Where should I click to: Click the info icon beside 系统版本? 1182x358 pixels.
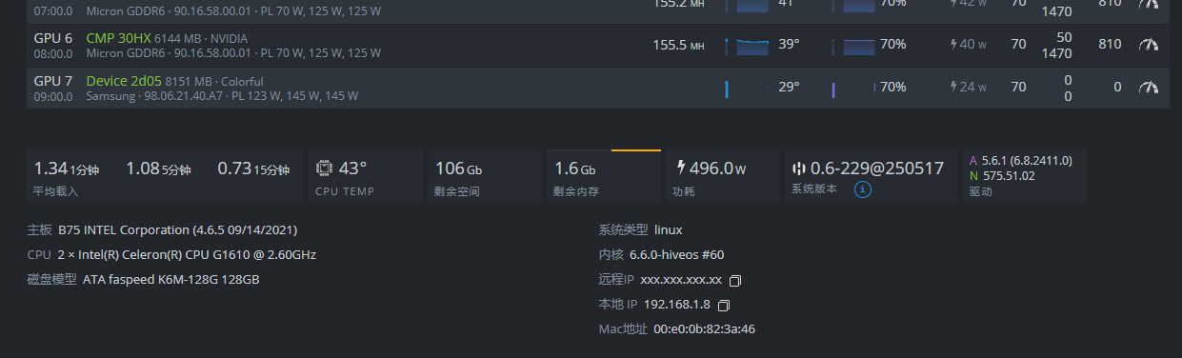[x=863, y=189]
